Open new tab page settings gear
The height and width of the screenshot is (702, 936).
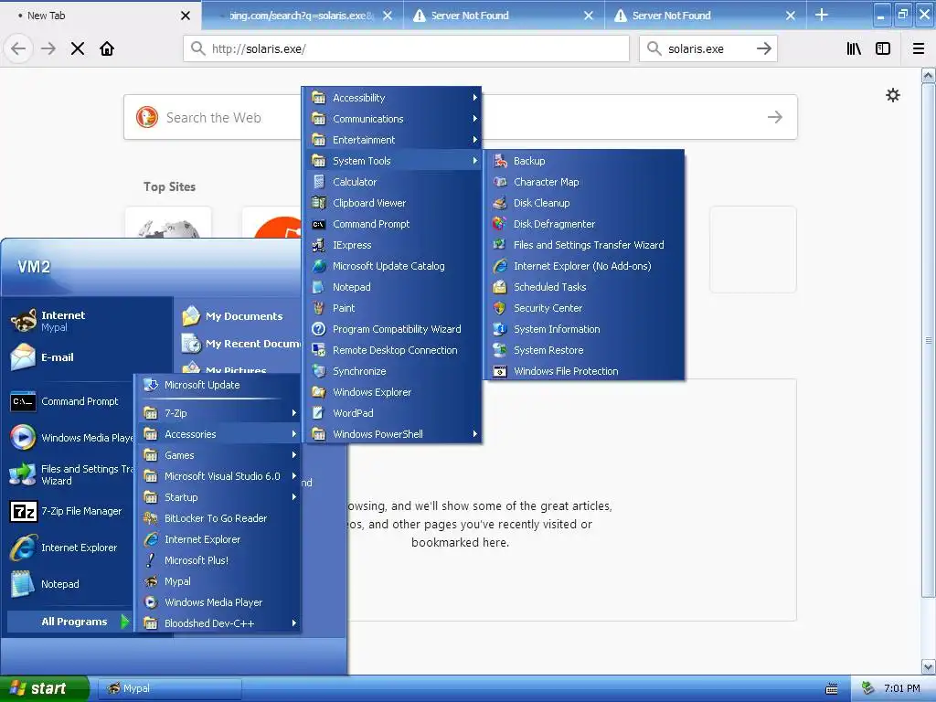click(x=892, y=95)
